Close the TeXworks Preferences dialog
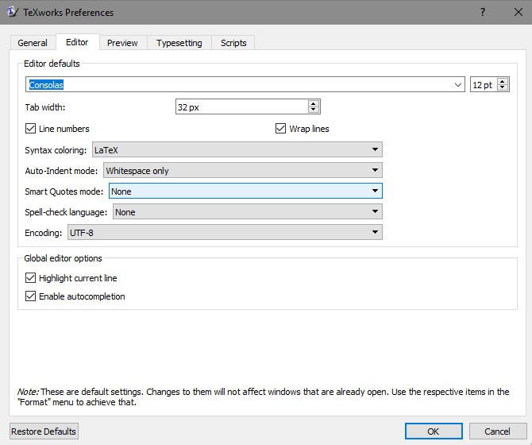 tap(518, 12)
